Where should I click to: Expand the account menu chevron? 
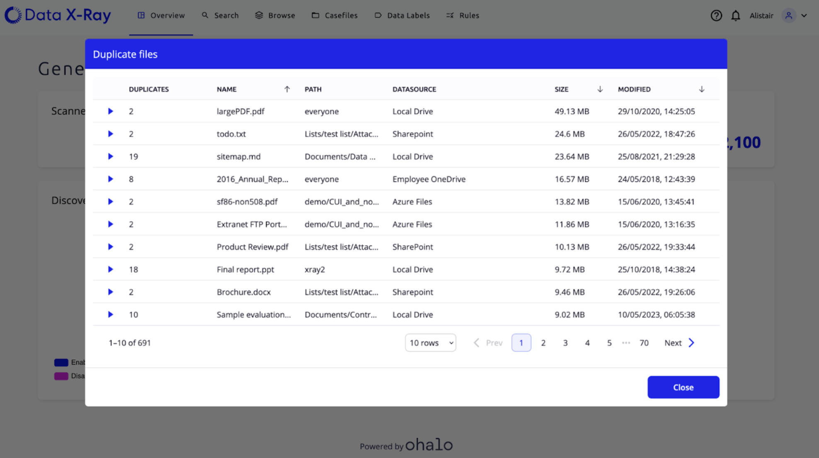(804, 16)
